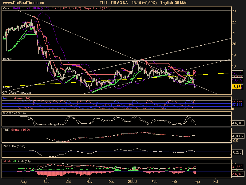This screenshot has height=185, width=246.
Task: Click the 18,497 horizontal line price label
Action: 7,59
